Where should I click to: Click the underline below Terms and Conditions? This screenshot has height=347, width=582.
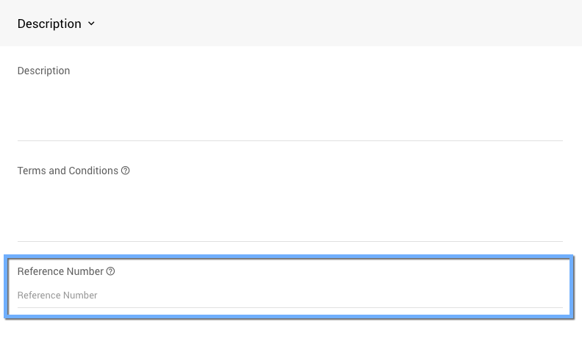[290, 241]
